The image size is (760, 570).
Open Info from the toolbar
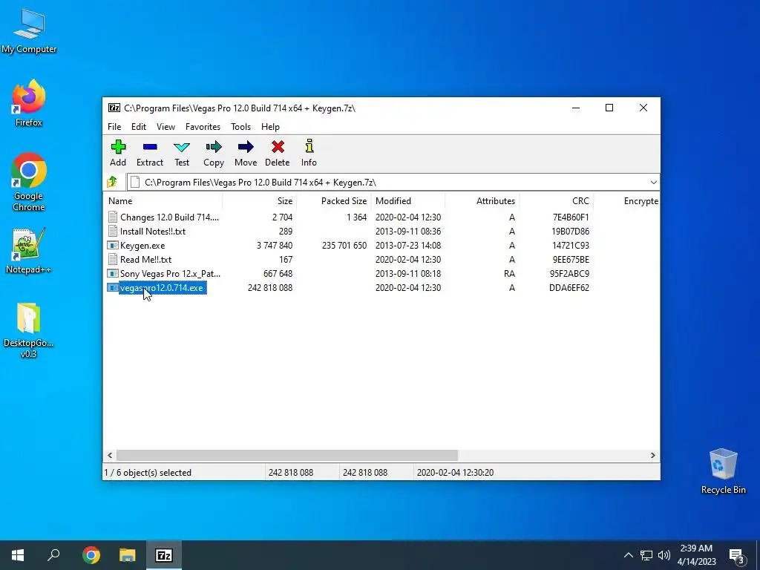309,147
